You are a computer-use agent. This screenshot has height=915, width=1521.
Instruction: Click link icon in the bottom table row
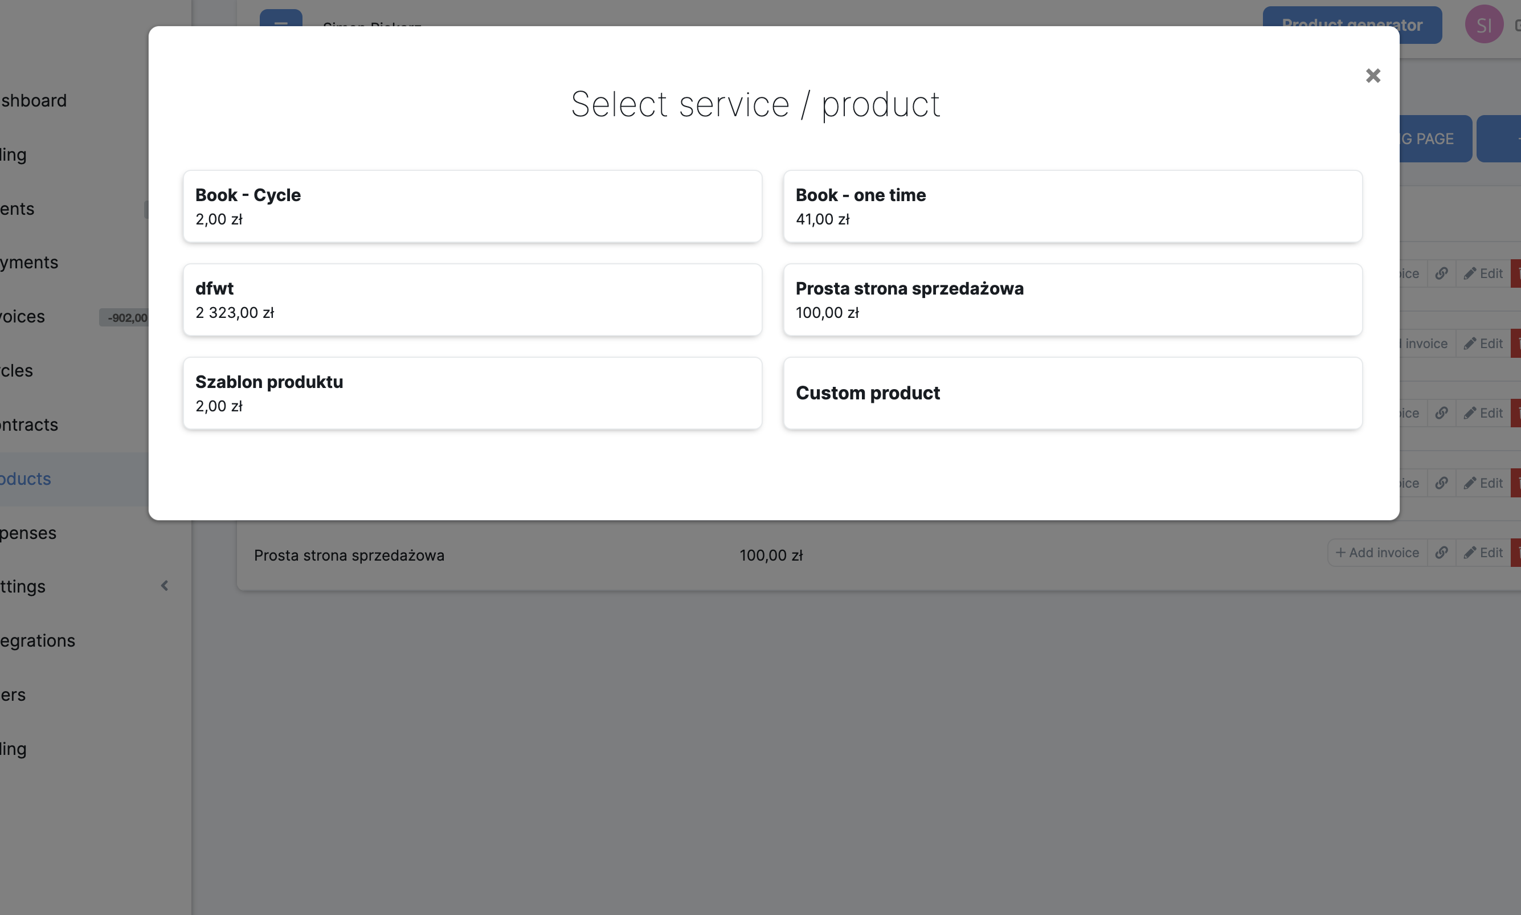click(1441, 553)
